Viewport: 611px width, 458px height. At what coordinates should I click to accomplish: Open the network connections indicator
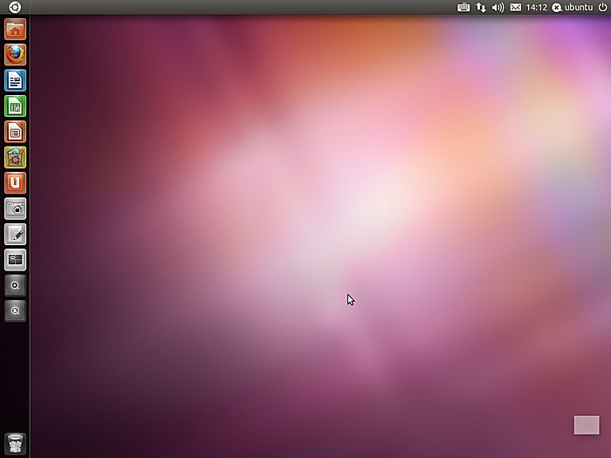[481, 7]
